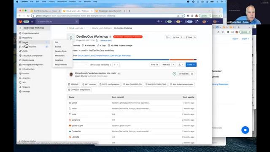Open Packages and registries section
The image size is (270, 152).
click(x=33, y=65)
